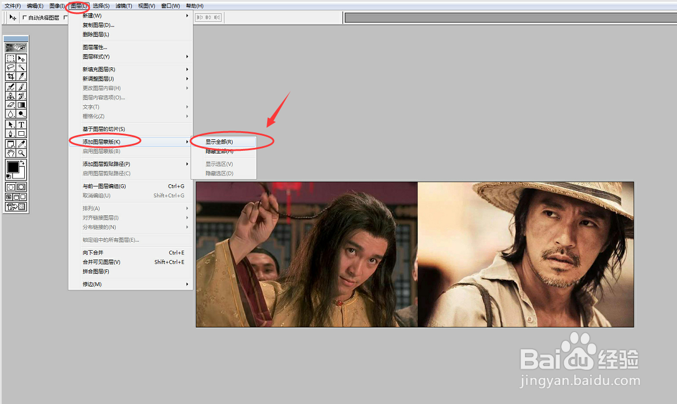This screenshot has height=404, width=677.
Task: Switch to standard screen mode icon
Action: pyautogui.click(x=9, y=197)
